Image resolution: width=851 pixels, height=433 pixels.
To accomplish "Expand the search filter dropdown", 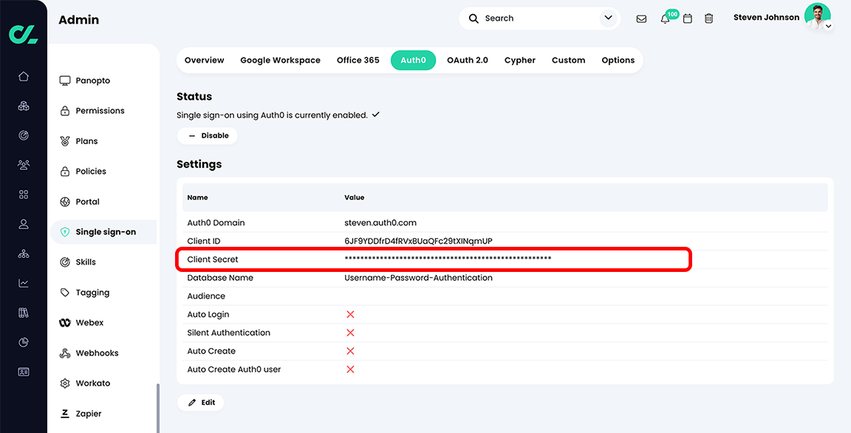I will 607,18.
